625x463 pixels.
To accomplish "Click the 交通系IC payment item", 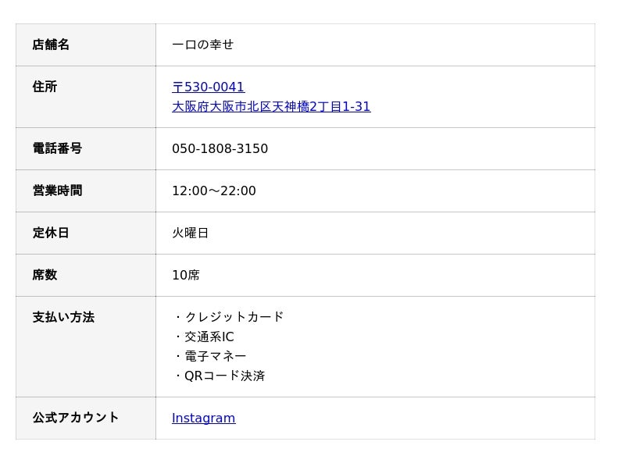I will coord(209,337).
